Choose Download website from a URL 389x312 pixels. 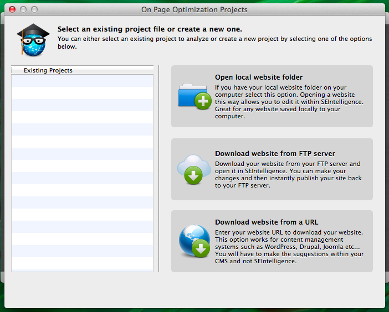[x=272, y=241]
